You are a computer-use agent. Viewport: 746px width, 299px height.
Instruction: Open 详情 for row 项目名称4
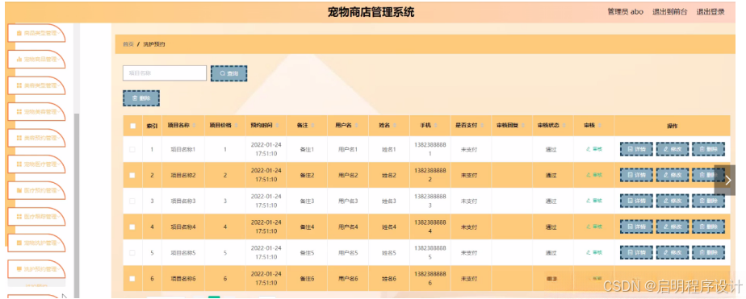[636, 226]
